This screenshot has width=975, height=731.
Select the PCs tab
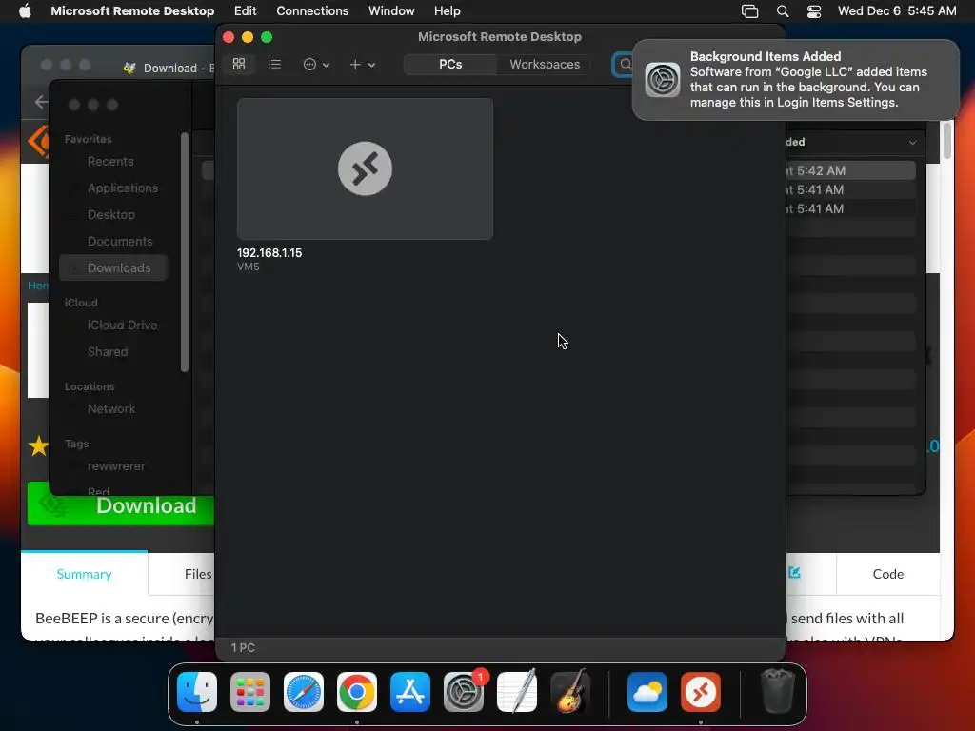450,64
